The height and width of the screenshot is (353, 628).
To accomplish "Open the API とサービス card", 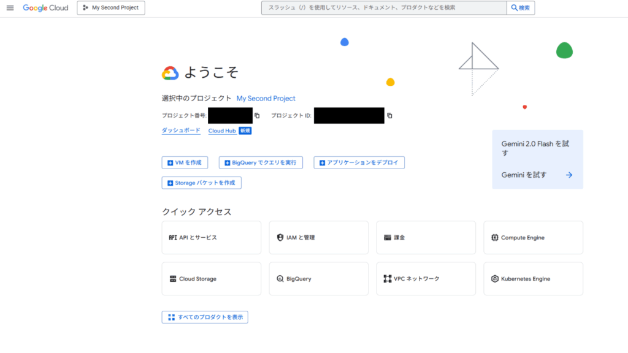I will pos(212,238).
